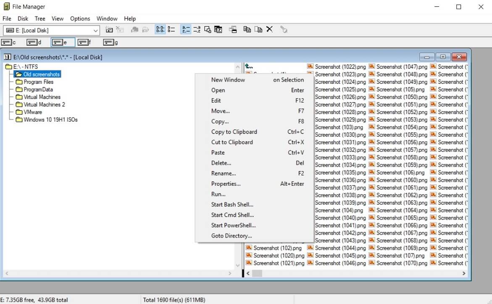Select Windows 10 19H1 ISOs folder
The width and height of the screenshot is (492, 304).
coord(50,120)
